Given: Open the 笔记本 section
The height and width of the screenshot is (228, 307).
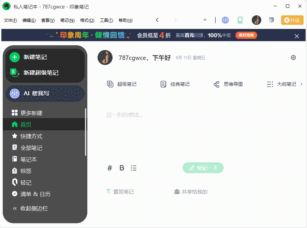Looking at the screenshot, I should click(31, 159).
